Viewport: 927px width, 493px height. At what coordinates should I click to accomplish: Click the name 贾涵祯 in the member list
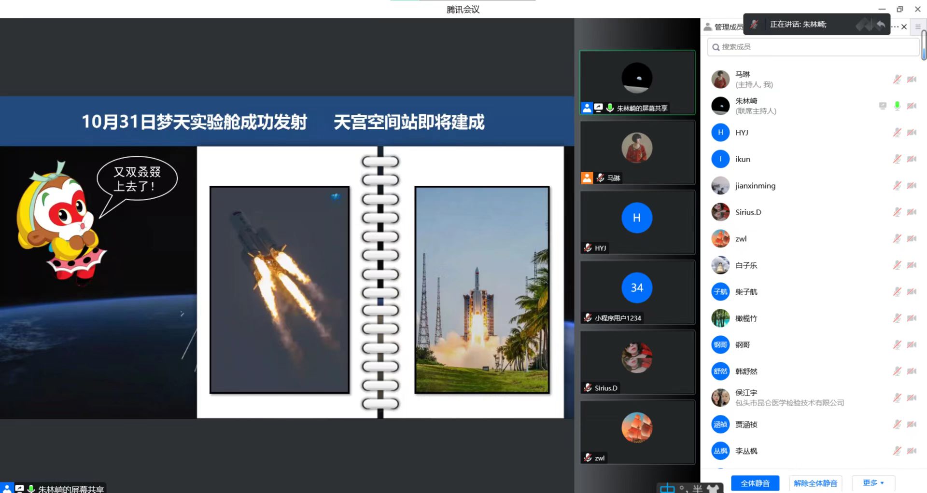pyautogui.click(x=746, y=425)
